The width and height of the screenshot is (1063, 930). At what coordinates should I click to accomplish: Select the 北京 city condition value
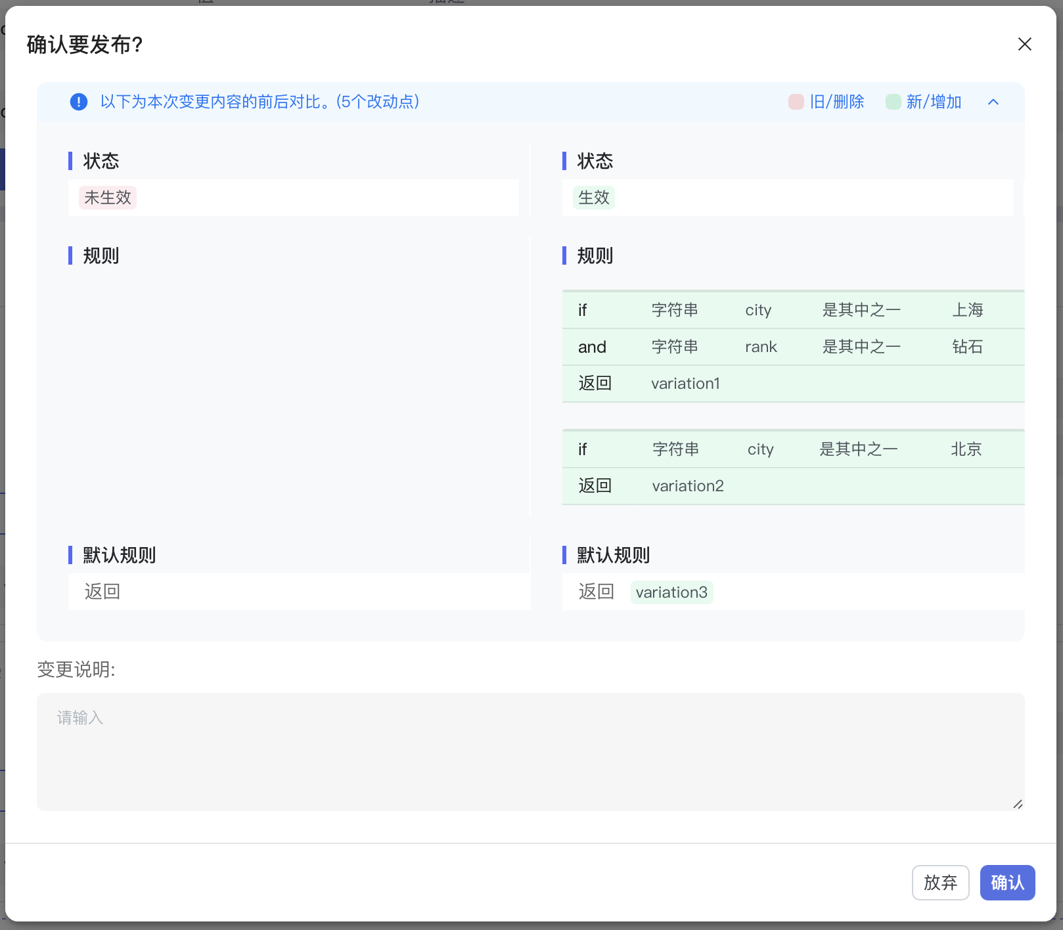click(x=966, y=449)
